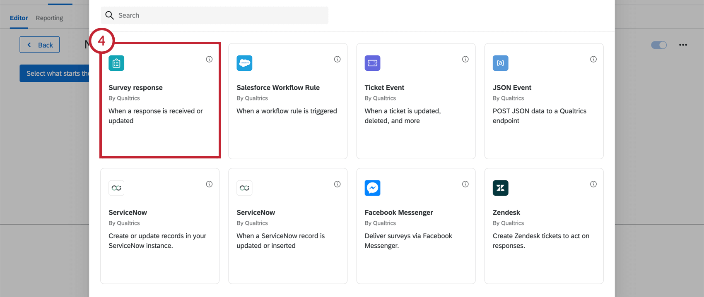This screenshot has height=297, width=704.
Task: Go back with the Back button
Action: [40, 45]
